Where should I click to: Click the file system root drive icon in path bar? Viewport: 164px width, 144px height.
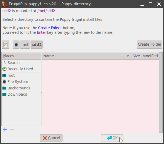click(16, 45)
